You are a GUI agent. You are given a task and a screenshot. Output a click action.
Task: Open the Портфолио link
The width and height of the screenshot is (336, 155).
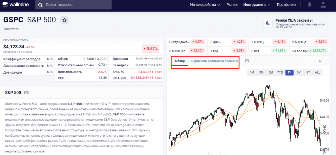286,5
